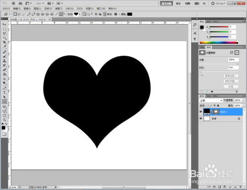The width and height of the screenshot is (247, 190).
Task: Open the File menu
Action: [6, 8]
